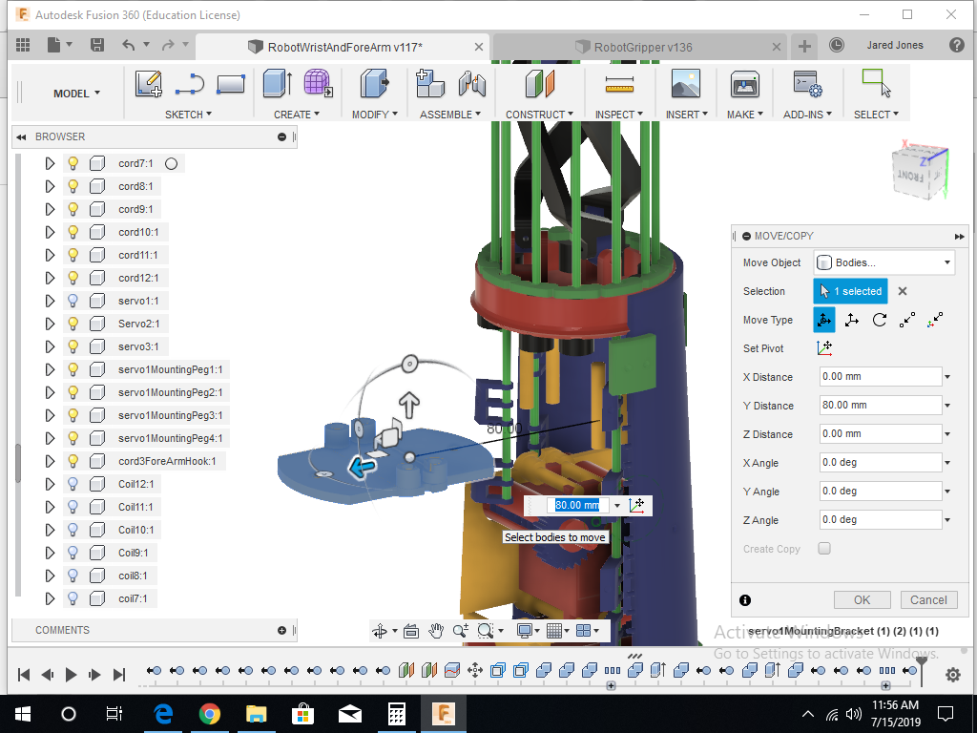Toggle visibility bulb for cord7:1
The width and height of the screenshot is (977, 733).
coord(73,163)
